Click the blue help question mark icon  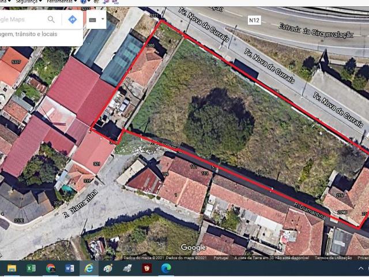pos(83,2)
